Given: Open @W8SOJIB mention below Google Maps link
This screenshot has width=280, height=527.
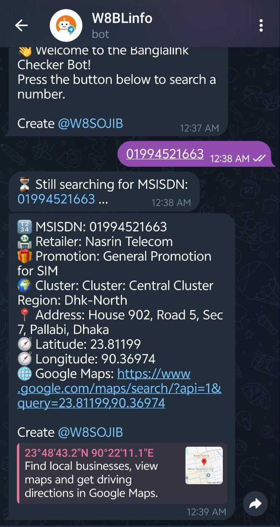Looking at the screenshot, I should pos(90,432).
